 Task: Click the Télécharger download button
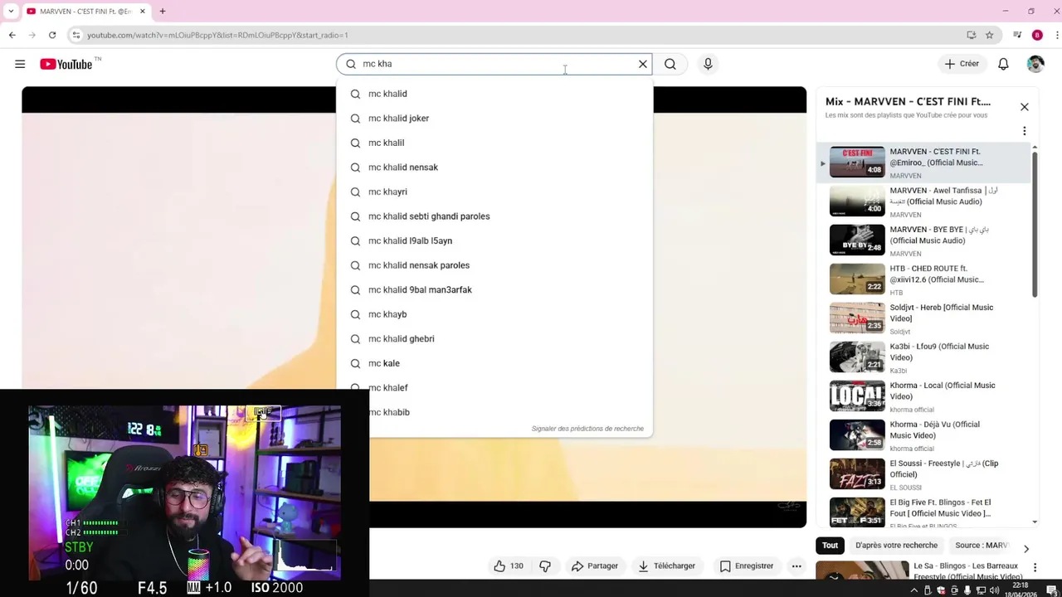666,566
